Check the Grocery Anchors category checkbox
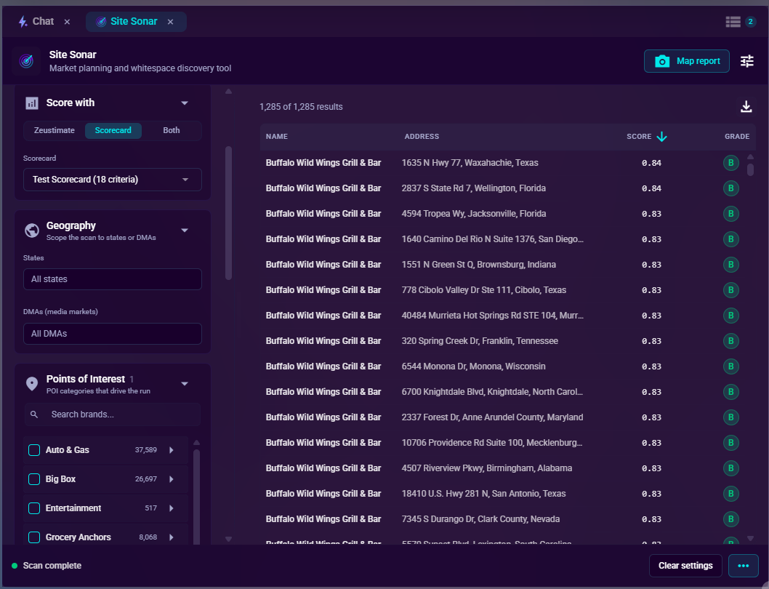The width and height of the screenshot is (769, 589). pos(34,537)
